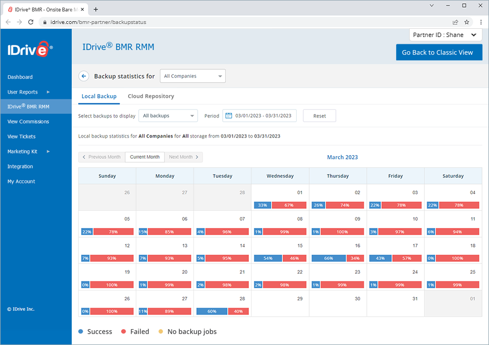Click the browser back navigation arrow
The image size is (489, 345).
coord(8,22)
